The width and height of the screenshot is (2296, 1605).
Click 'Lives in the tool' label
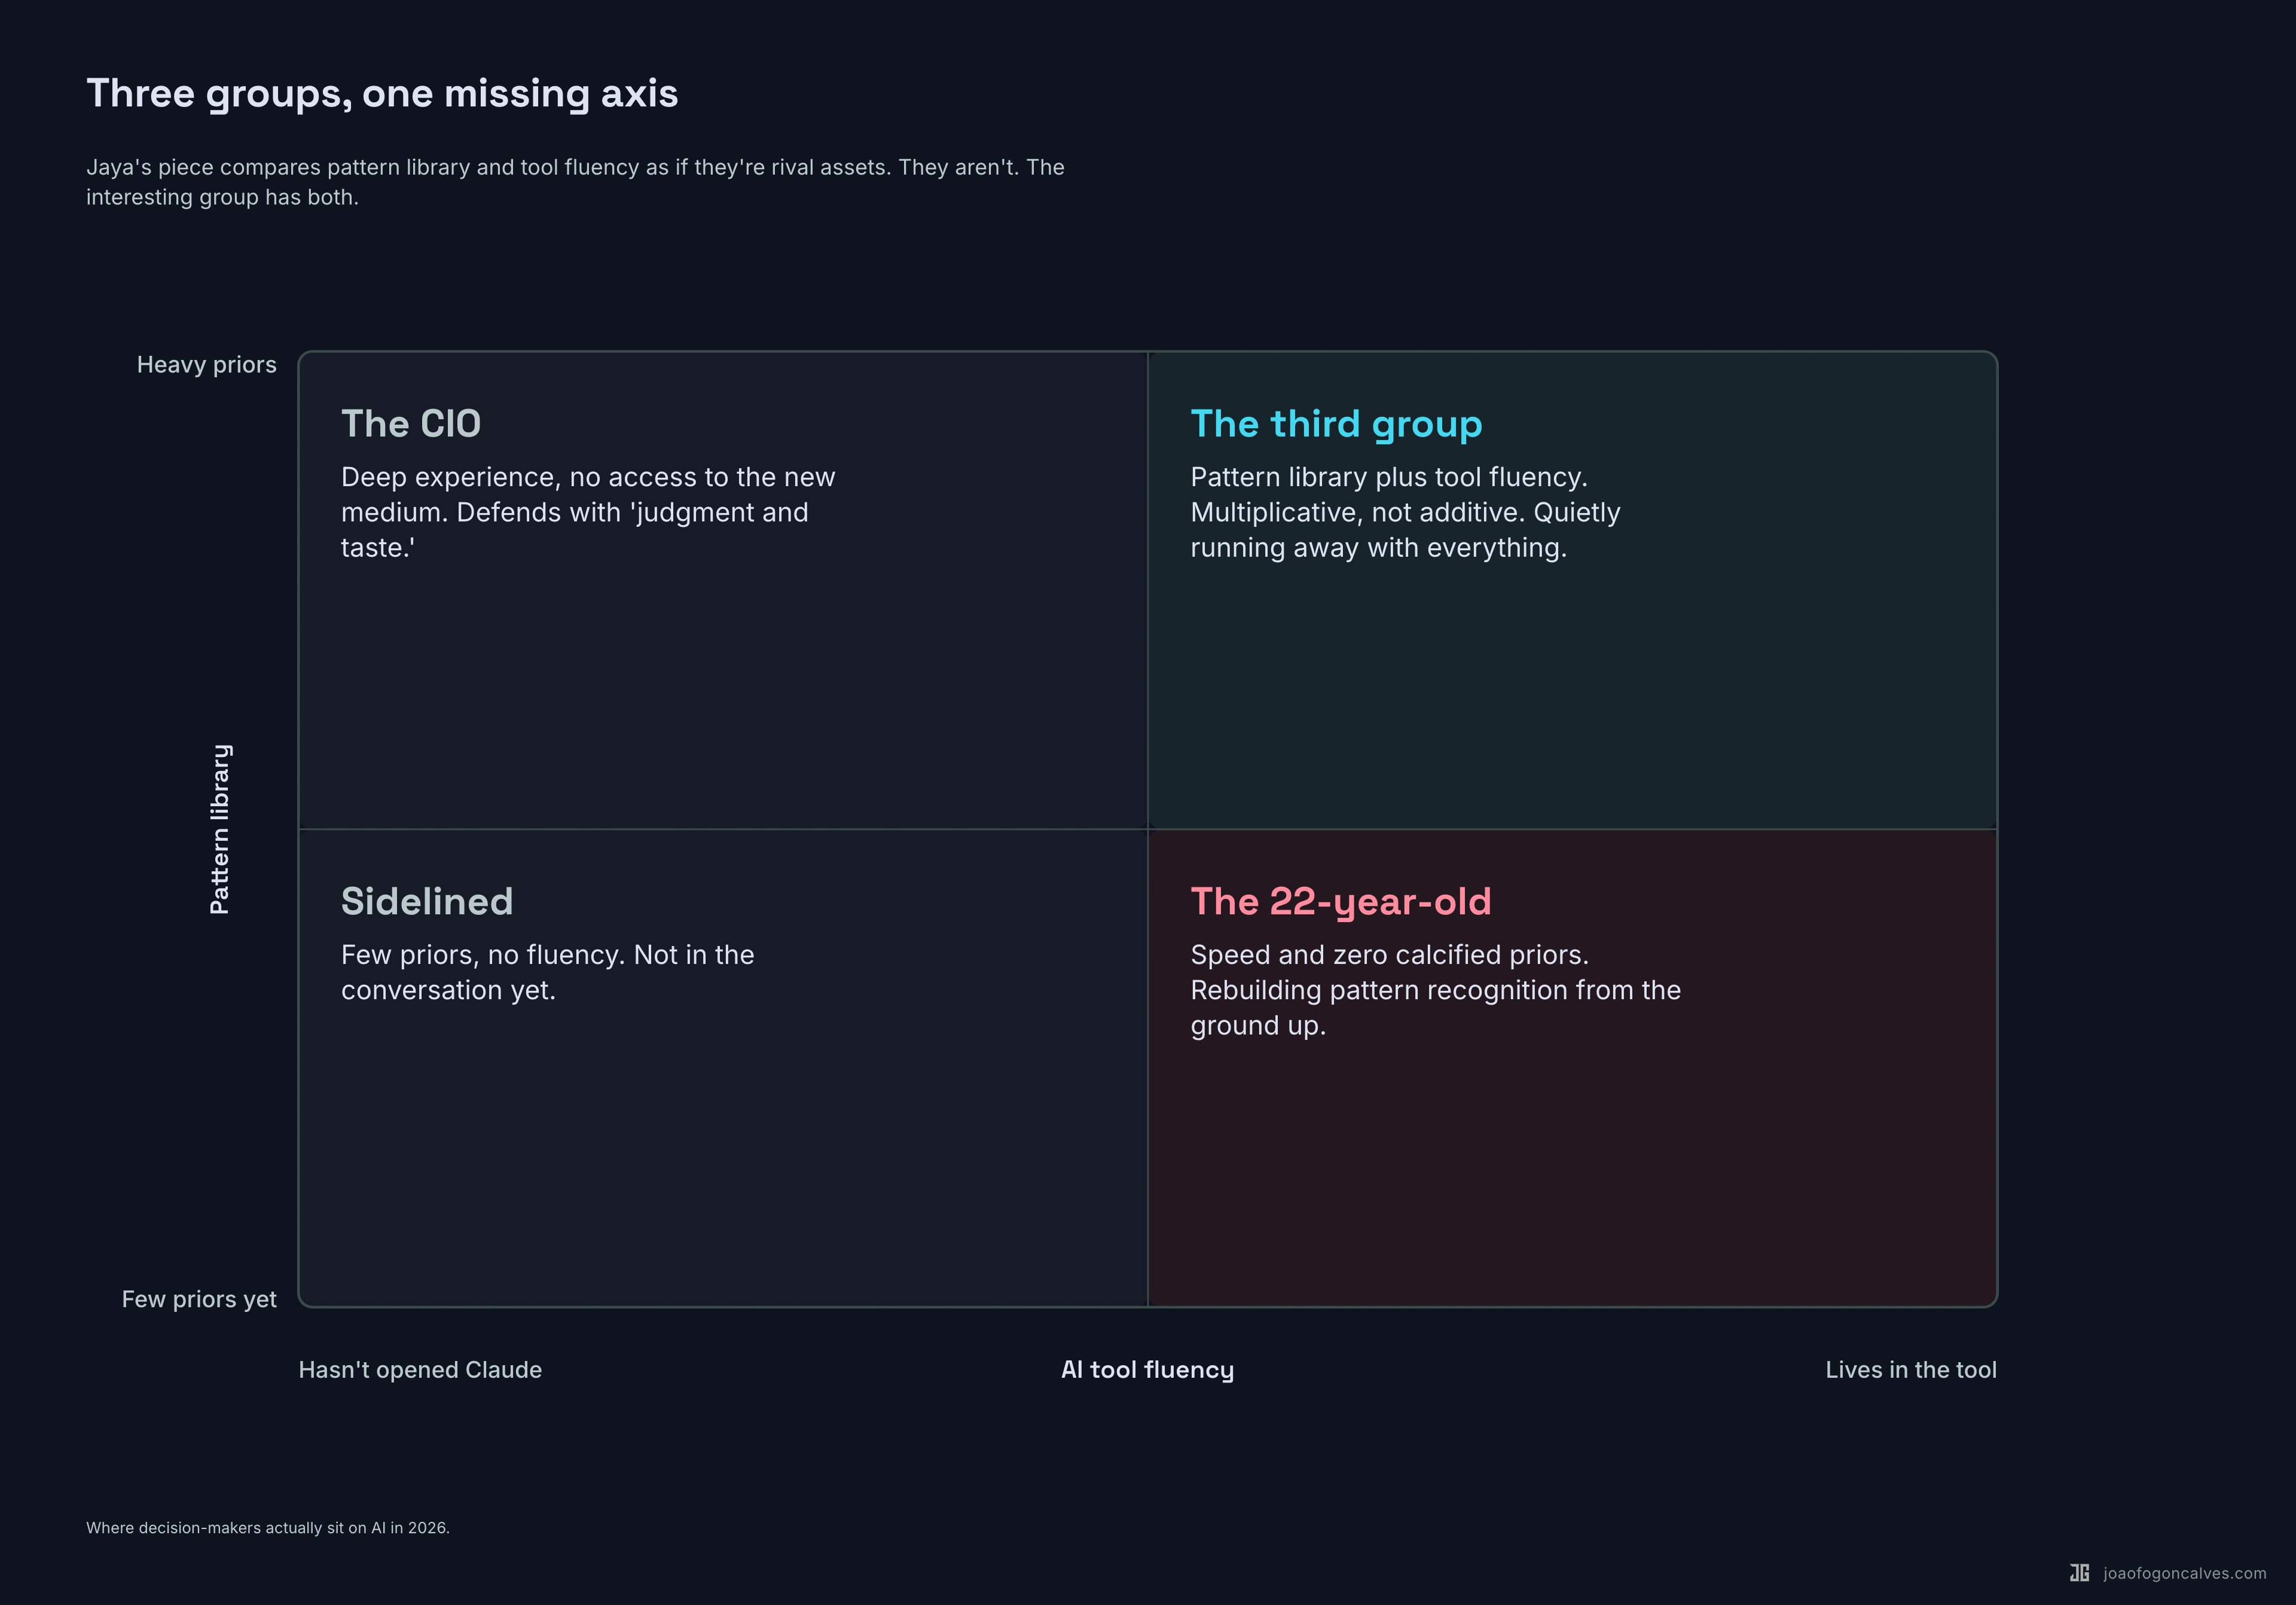tap(1910, 1370)
